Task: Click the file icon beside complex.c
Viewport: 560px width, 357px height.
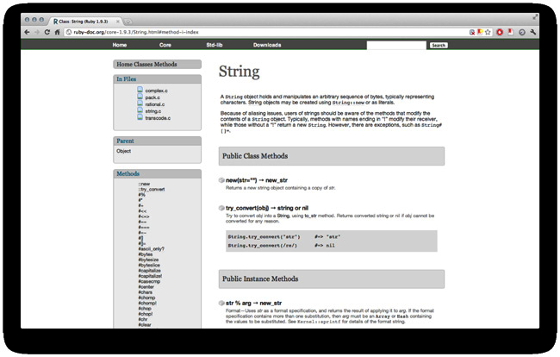Action: pyautogui.click(x=140, y=91)
